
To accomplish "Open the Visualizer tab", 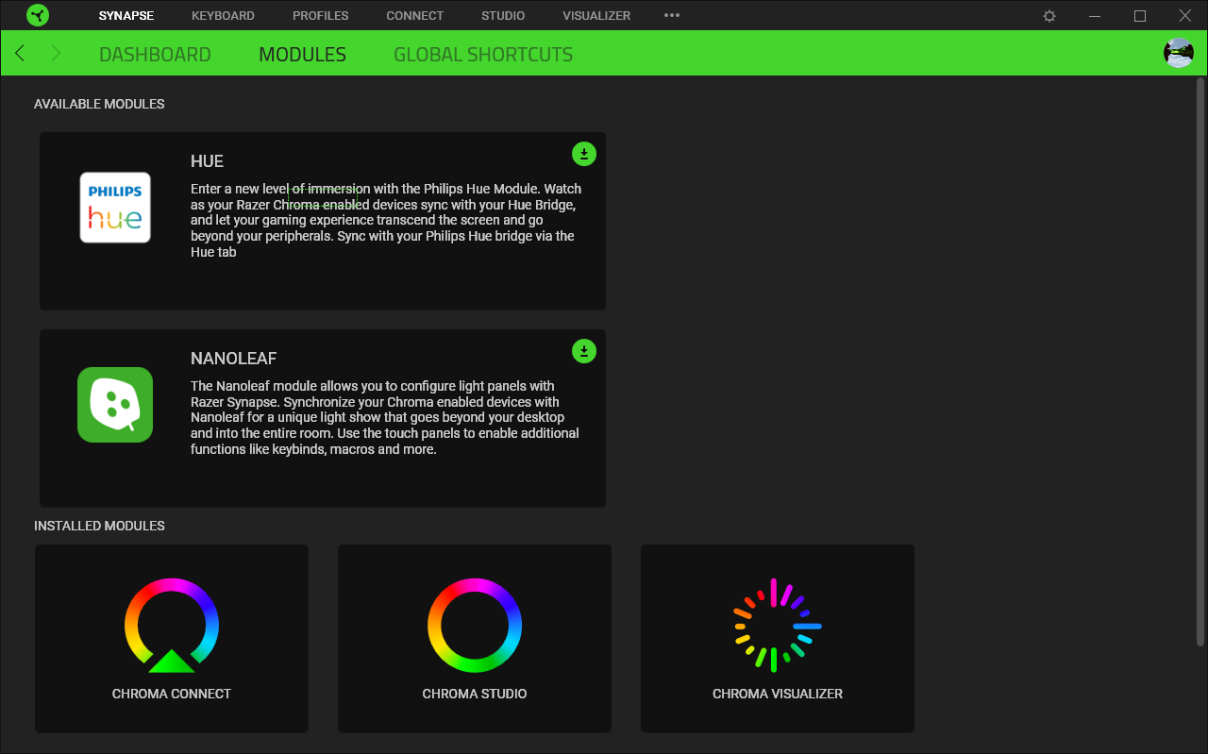I will point(596,16).
